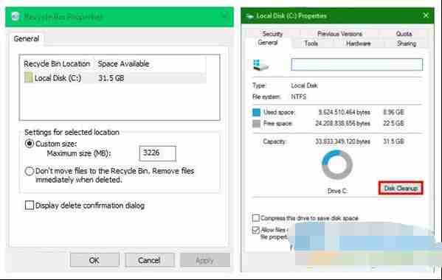Select the Local Disk (C:) row in location list
This screenshot has width=442, height=280.
click(115, 78)
